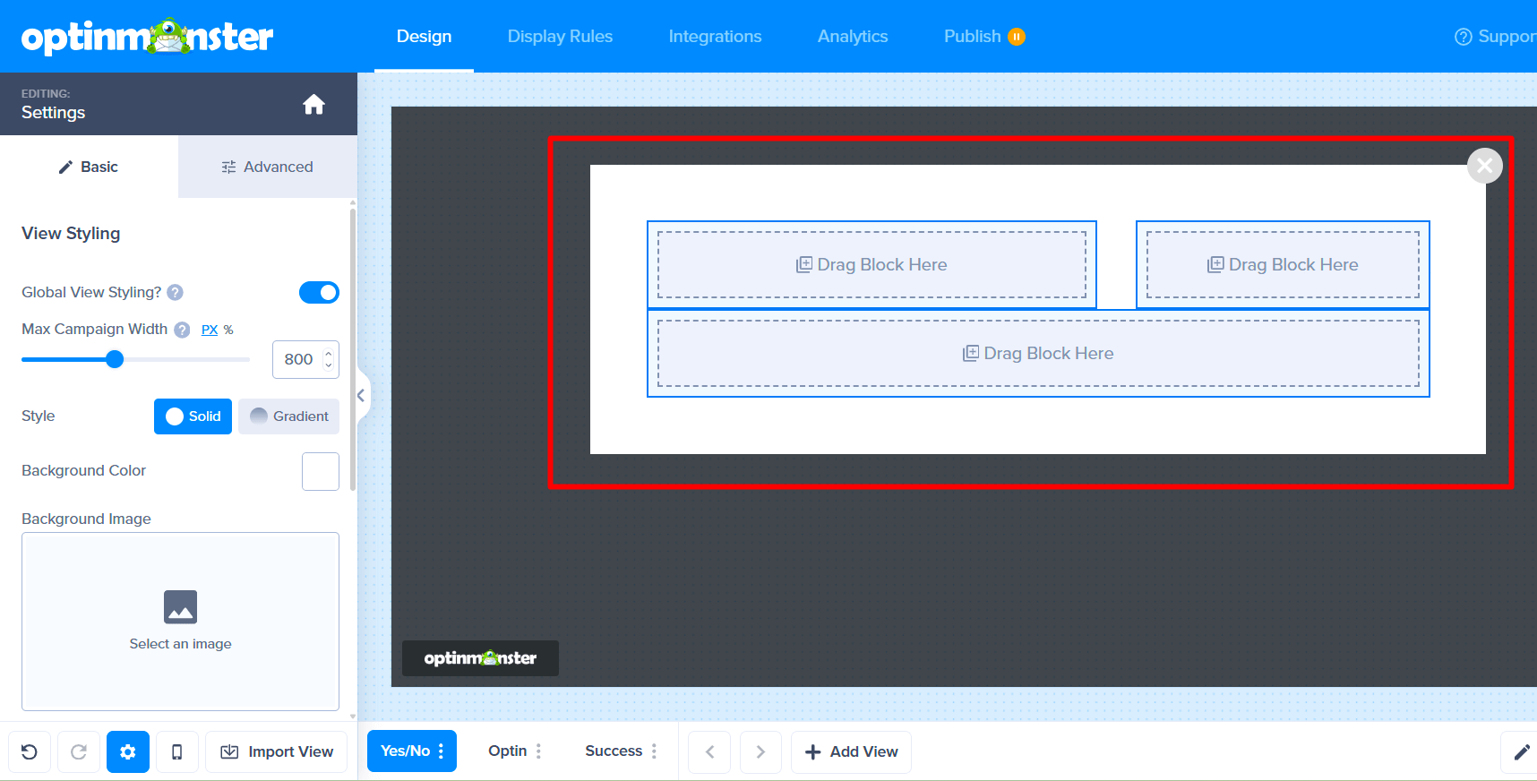Open the Analytics tab
The image size is (1537, 781).
(x=853, y=37)
